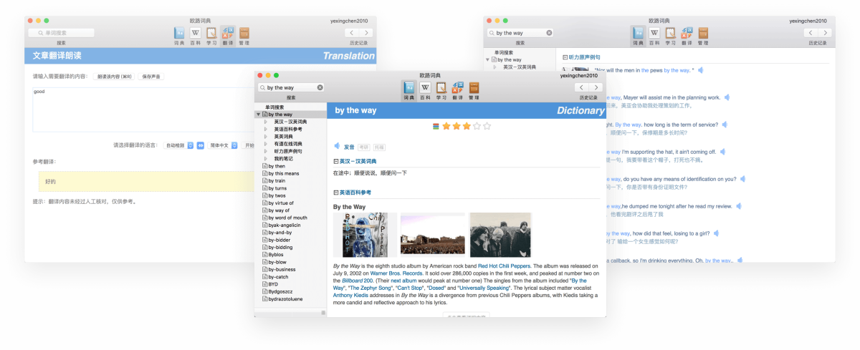Screen dimensions: 860x350
Task: Toggle 托福 tag next to 发音
Action: pos(379,147)
